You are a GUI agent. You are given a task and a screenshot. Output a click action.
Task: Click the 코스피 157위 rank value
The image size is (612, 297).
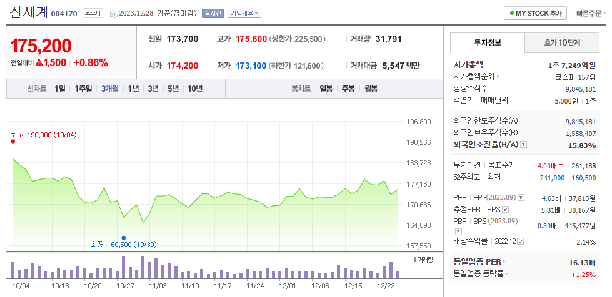(x=576, y=77)
